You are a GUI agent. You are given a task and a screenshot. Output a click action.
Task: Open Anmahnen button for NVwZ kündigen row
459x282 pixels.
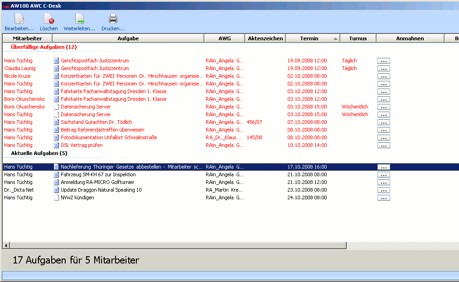[383, 198]
